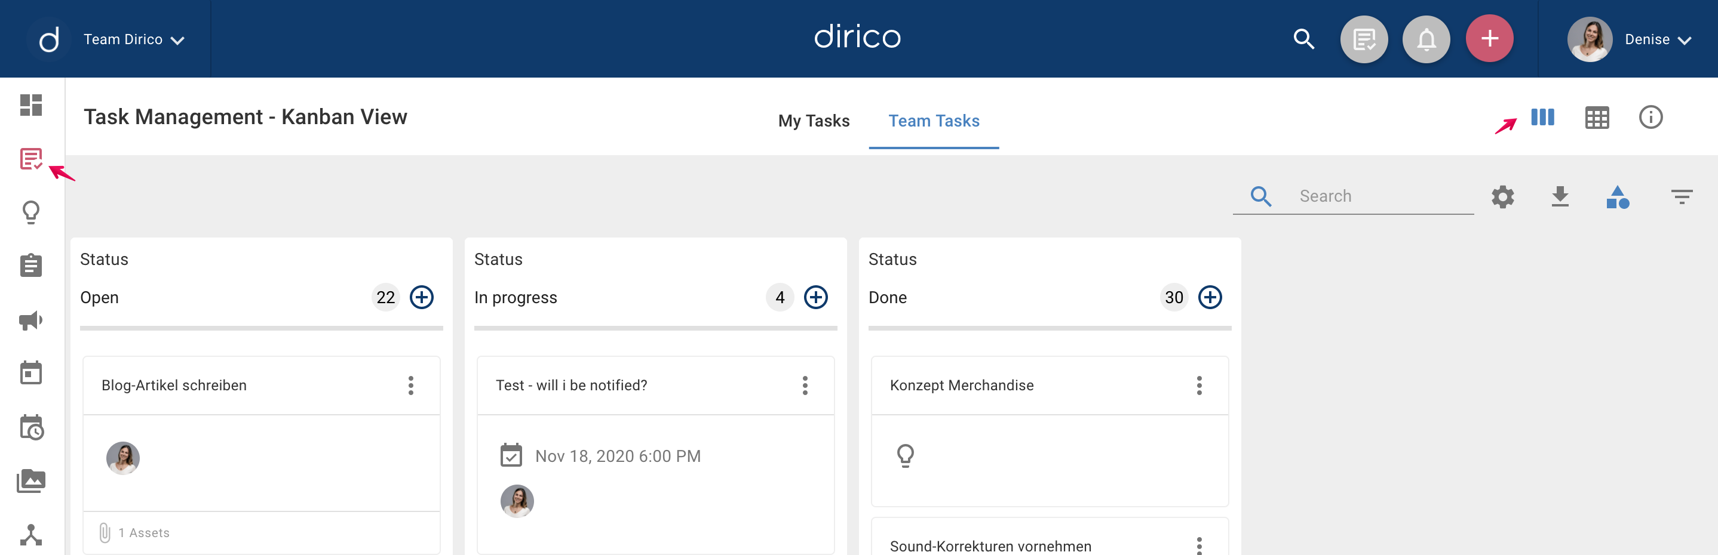Click the Open column count 22

coord(385,297)
